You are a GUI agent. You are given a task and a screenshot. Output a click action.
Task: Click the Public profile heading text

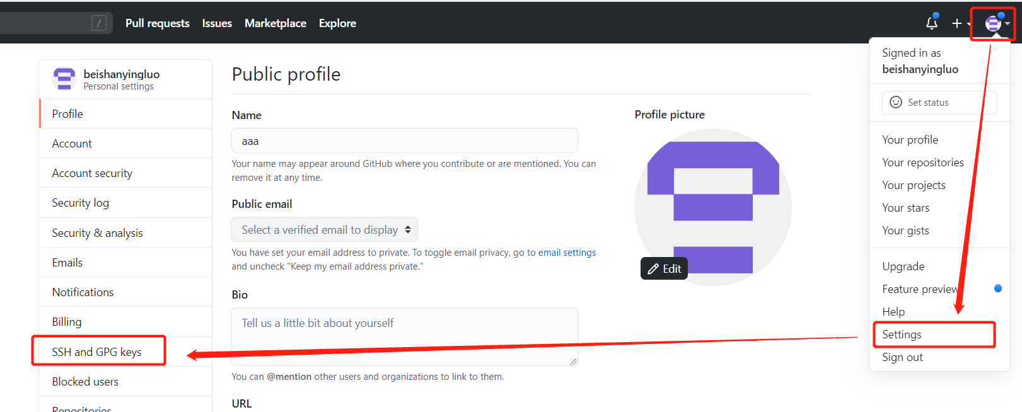coord(286,74)
